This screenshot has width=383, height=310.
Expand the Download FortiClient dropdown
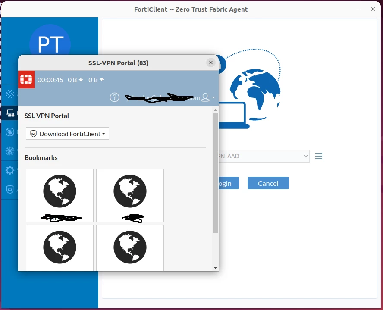point(67,134)
